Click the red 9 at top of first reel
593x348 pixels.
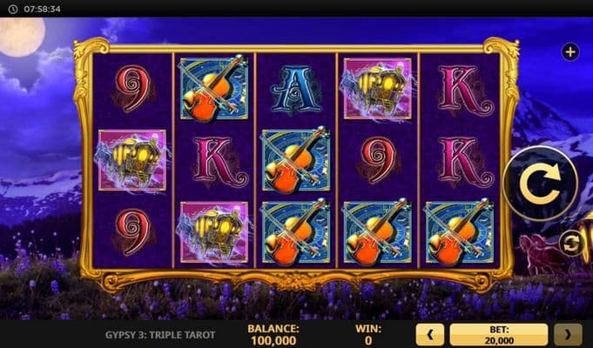point(132,89)
